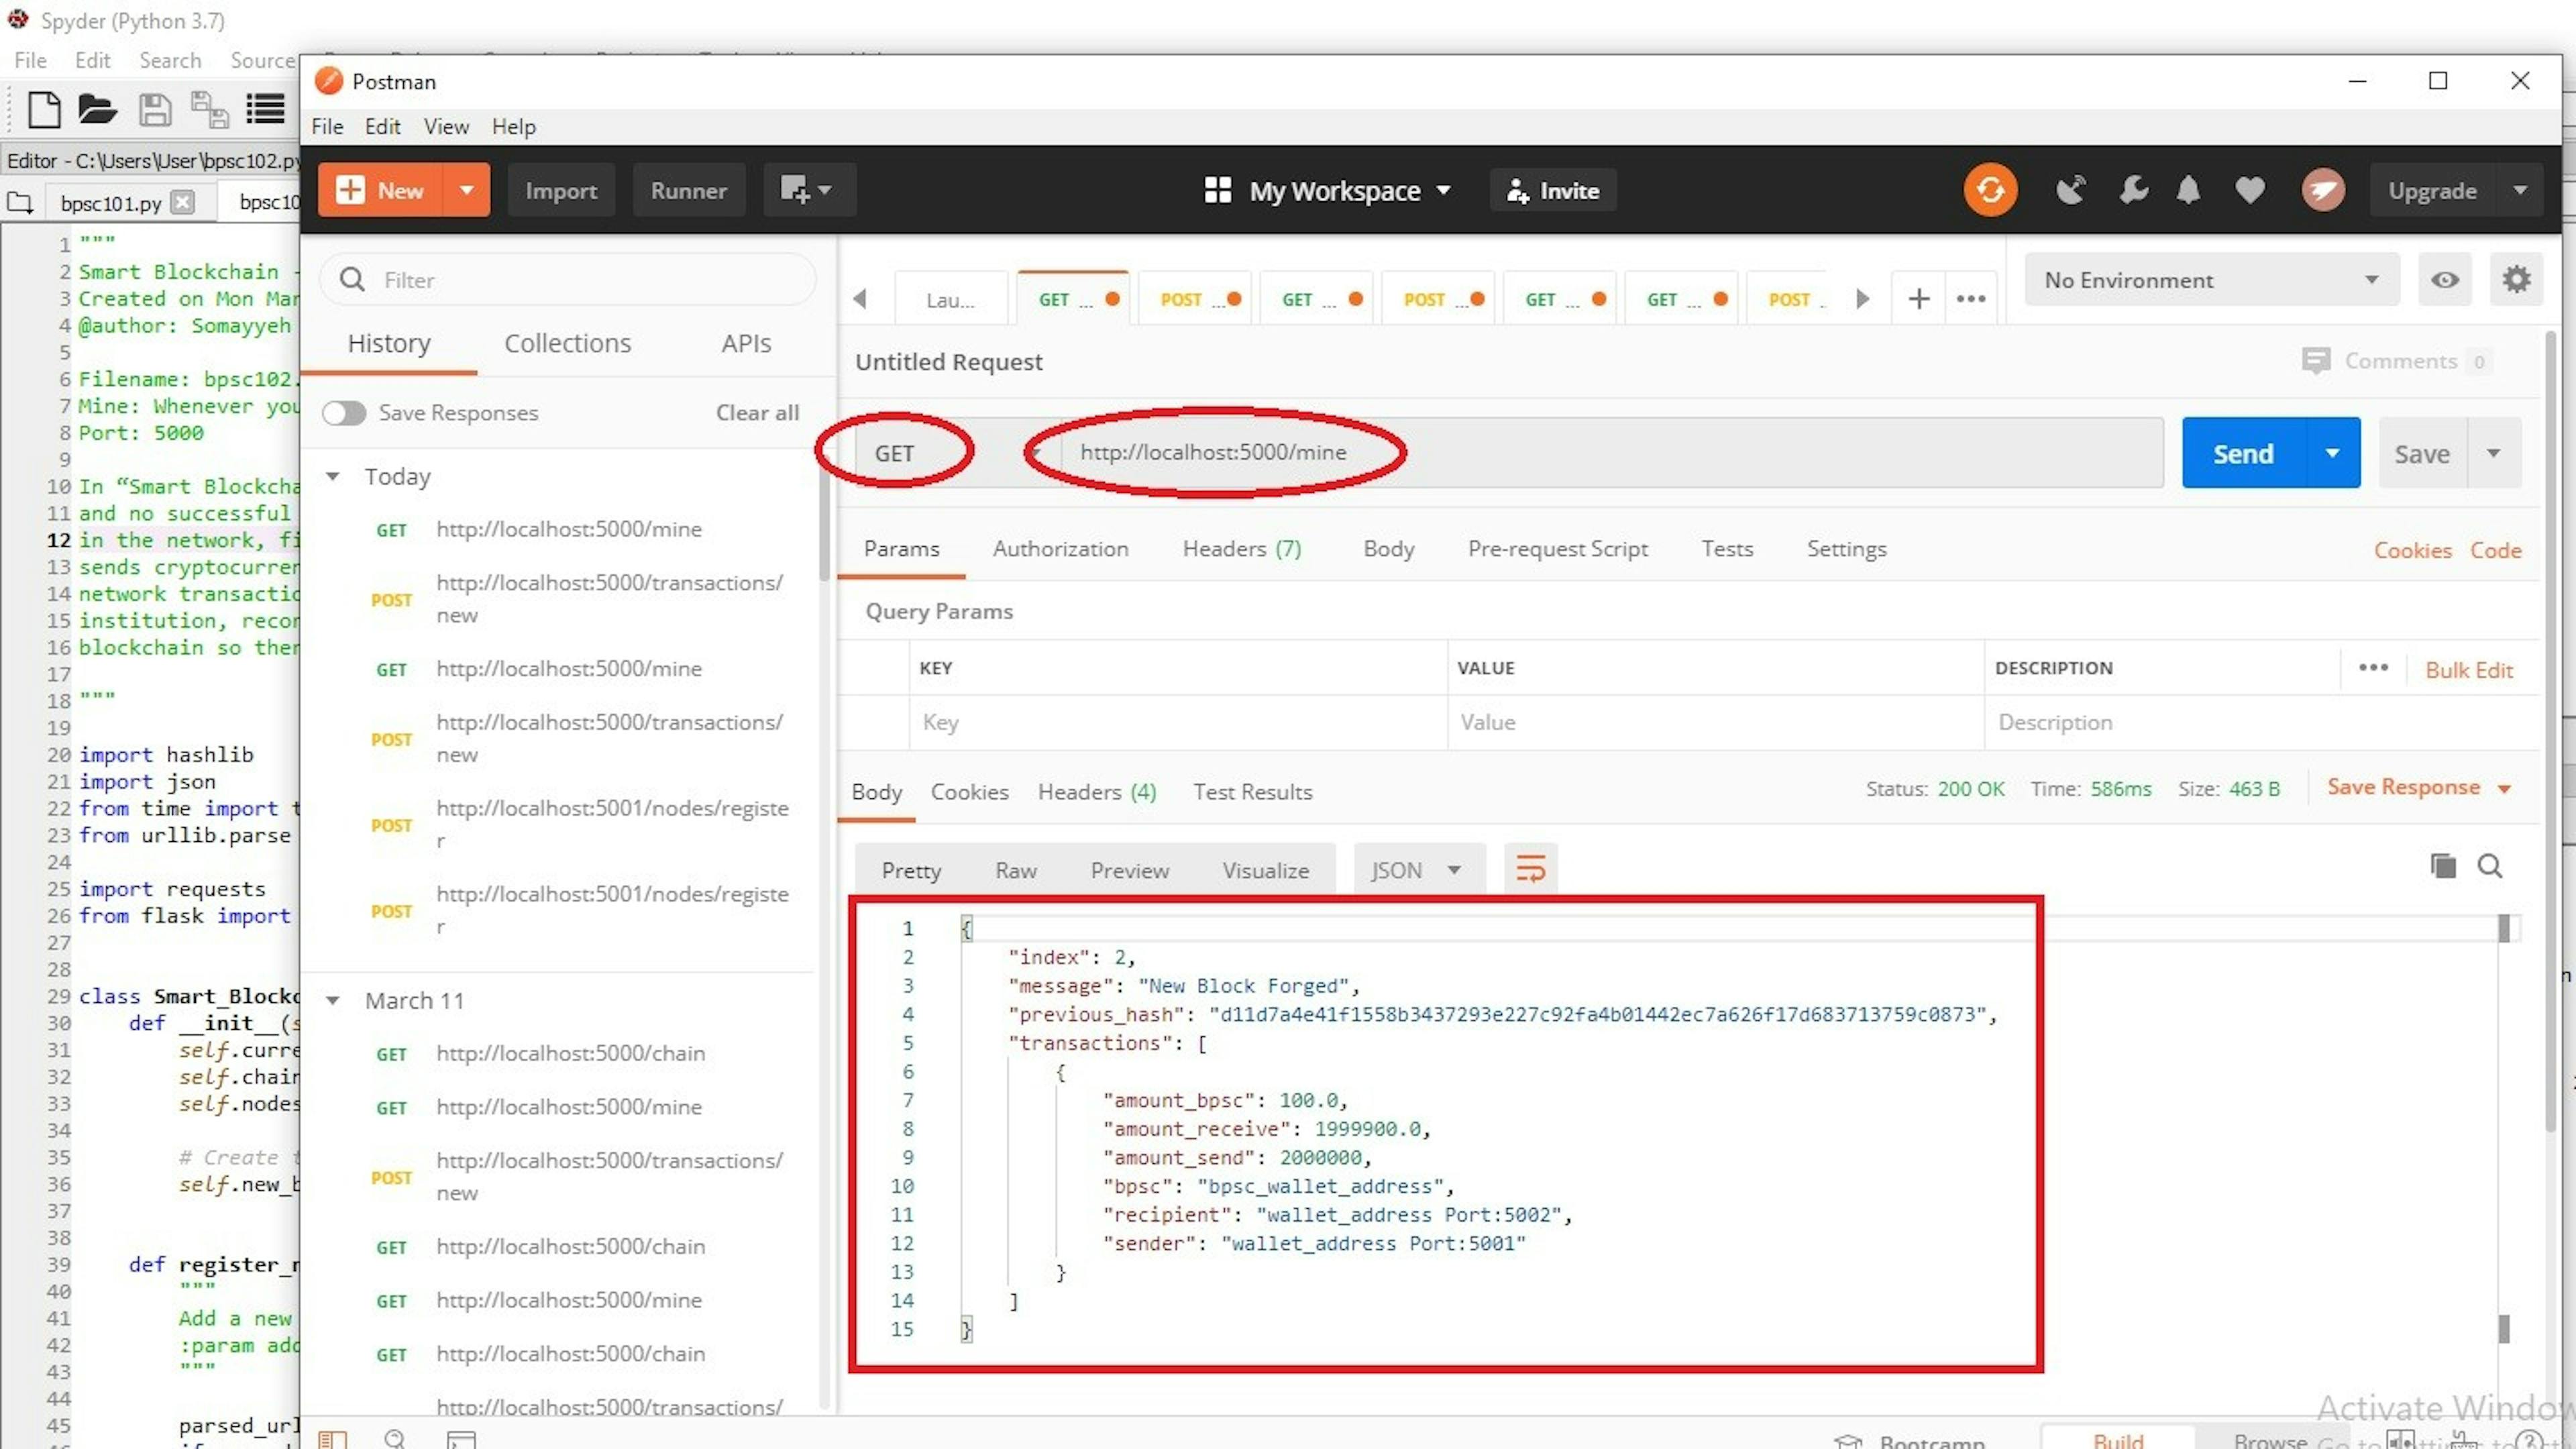The image size is (2576, 1449).
Task: Copy response body to clipboard icon
Action: point(2442,866)
